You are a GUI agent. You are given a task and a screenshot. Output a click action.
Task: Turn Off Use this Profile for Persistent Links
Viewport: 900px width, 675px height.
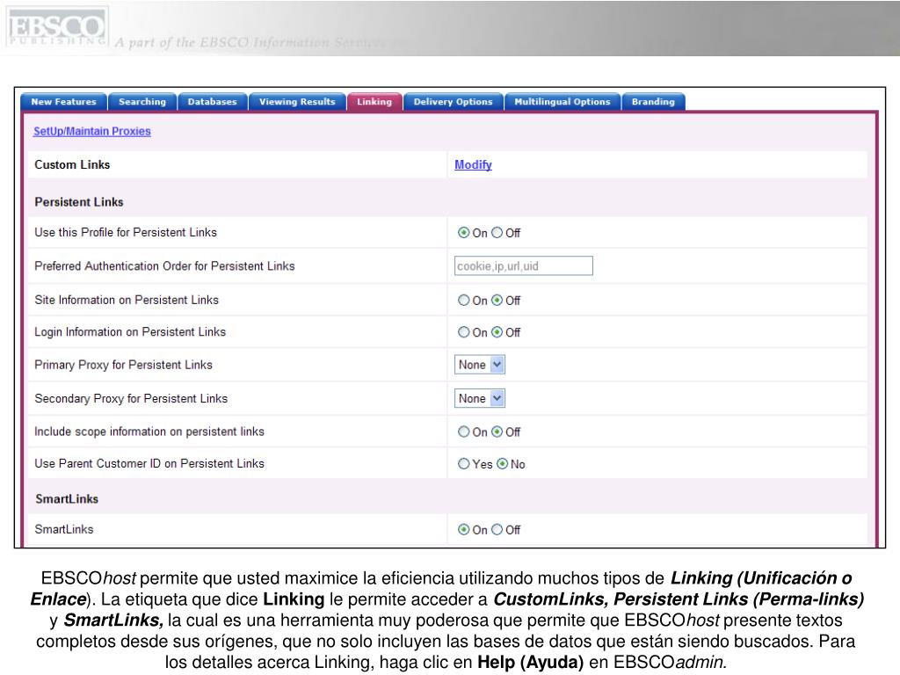click(497, 232)
